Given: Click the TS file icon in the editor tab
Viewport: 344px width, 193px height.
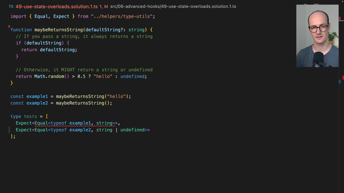Looking at the screenshot, I should tap(11, 6).
